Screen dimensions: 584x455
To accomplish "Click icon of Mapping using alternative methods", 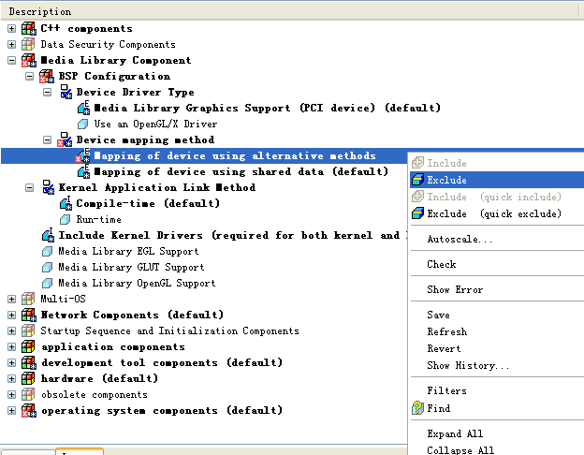I will 82,155.
